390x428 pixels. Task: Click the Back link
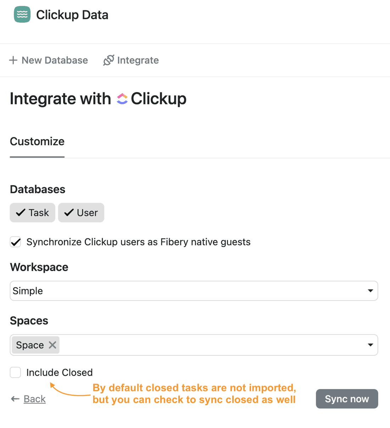[x=34, y=399]
